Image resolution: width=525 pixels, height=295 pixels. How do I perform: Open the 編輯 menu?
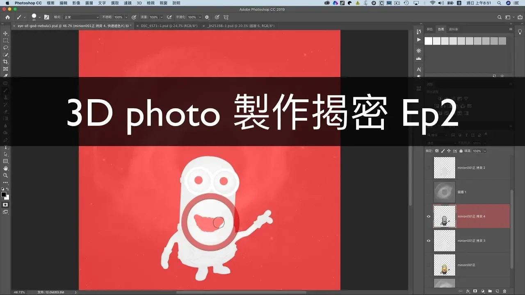click(63, 3)
